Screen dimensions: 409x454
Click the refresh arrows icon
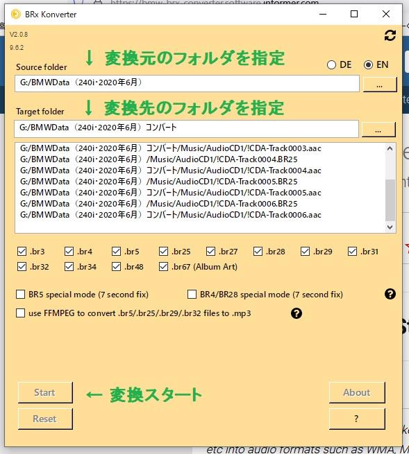390,35
